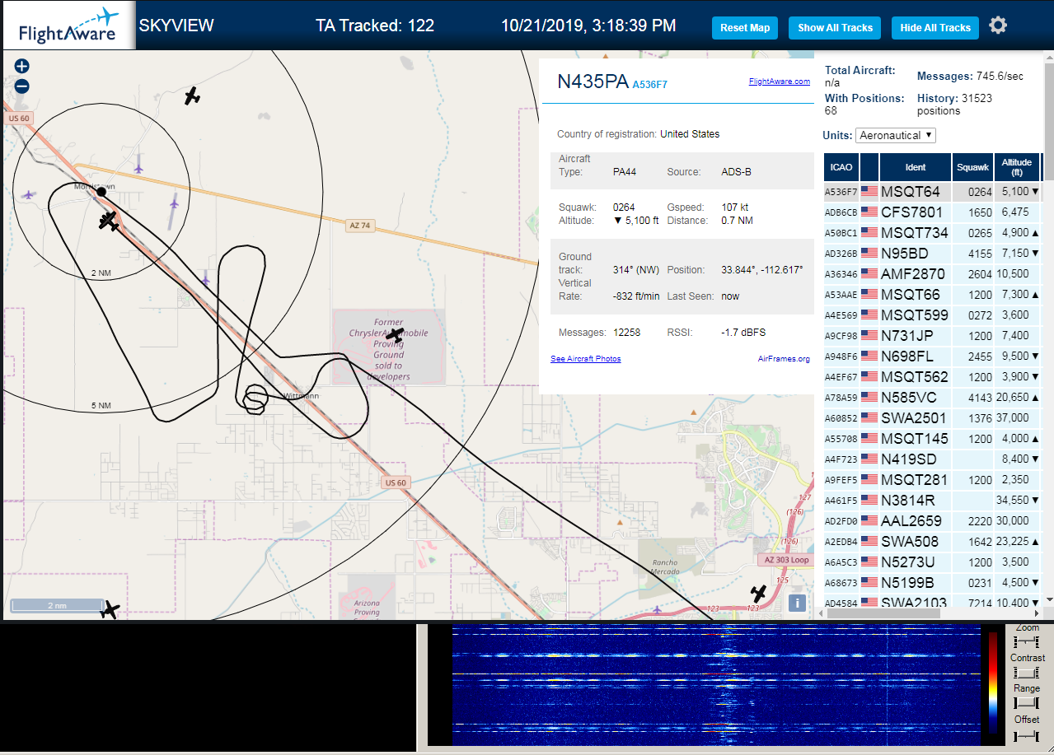
Task: Click US flag in the N419SD row
Action: [x=869, y=459]
